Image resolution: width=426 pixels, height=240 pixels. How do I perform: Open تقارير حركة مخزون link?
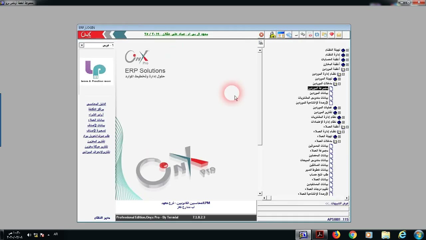pos(96,147)
